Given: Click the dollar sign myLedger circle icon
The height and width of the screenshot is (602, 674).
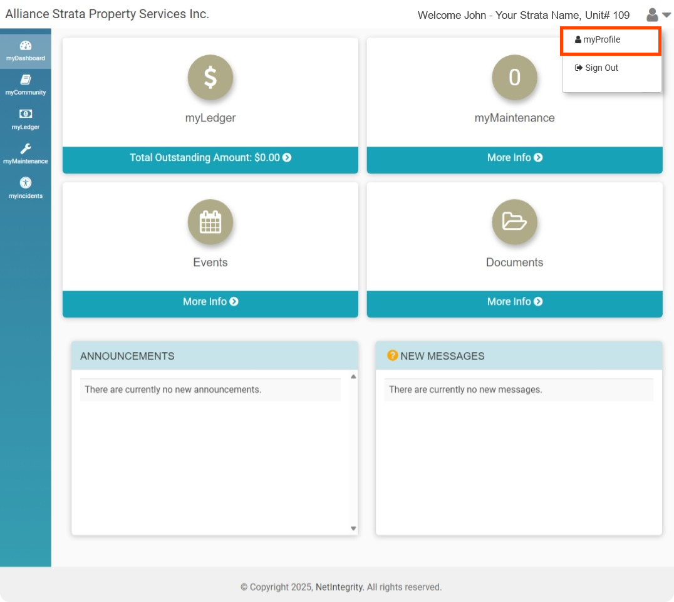Looking at the screenshot, I should click(x=210, y=78).
